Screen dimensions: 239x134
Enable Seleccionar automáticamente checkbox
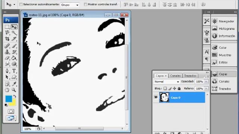click(21, 4)
